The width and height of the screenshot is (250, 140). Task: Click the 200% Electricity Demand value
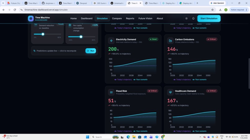click(x=113, y=49)
